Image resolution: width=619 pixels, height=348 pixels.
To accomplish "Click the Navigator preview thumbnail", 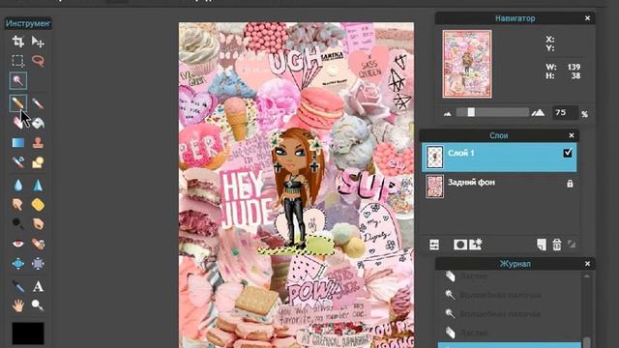I will (x=467, y=65).
